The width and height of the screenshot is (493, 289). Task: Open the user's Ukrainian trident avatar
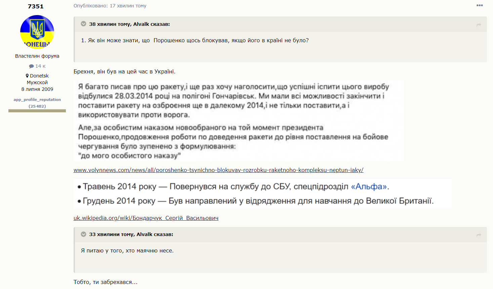37,32
